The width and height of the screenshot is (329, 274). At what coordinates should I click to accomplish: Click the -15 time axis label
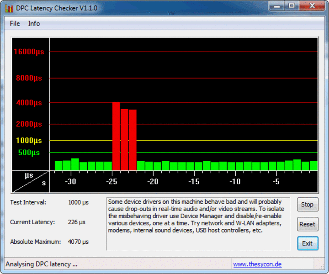[194, 182]
